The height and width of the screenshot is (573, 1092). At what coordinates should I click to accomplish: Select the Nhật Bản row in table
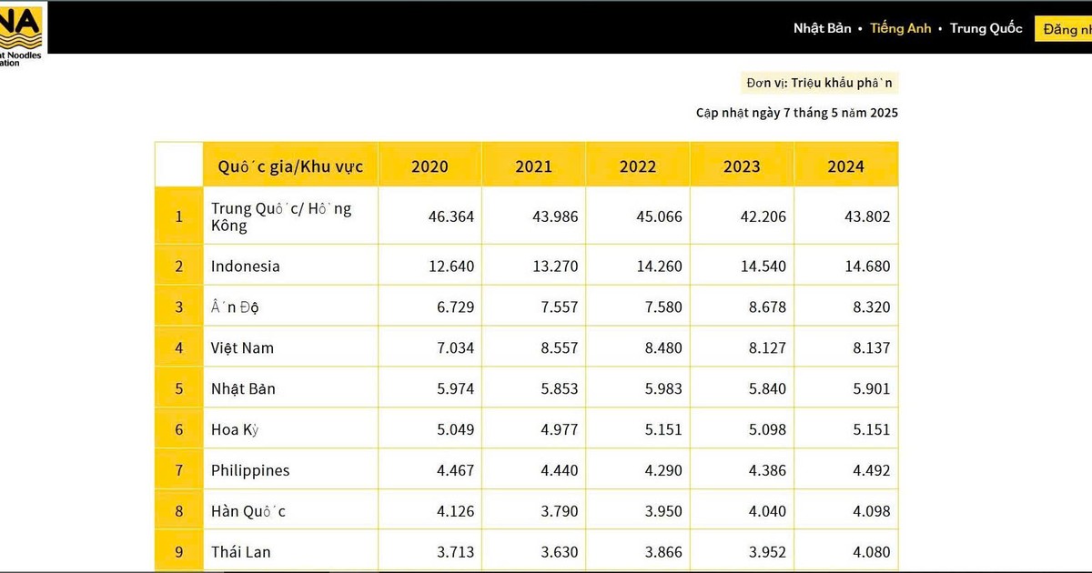tap(243, 388)
